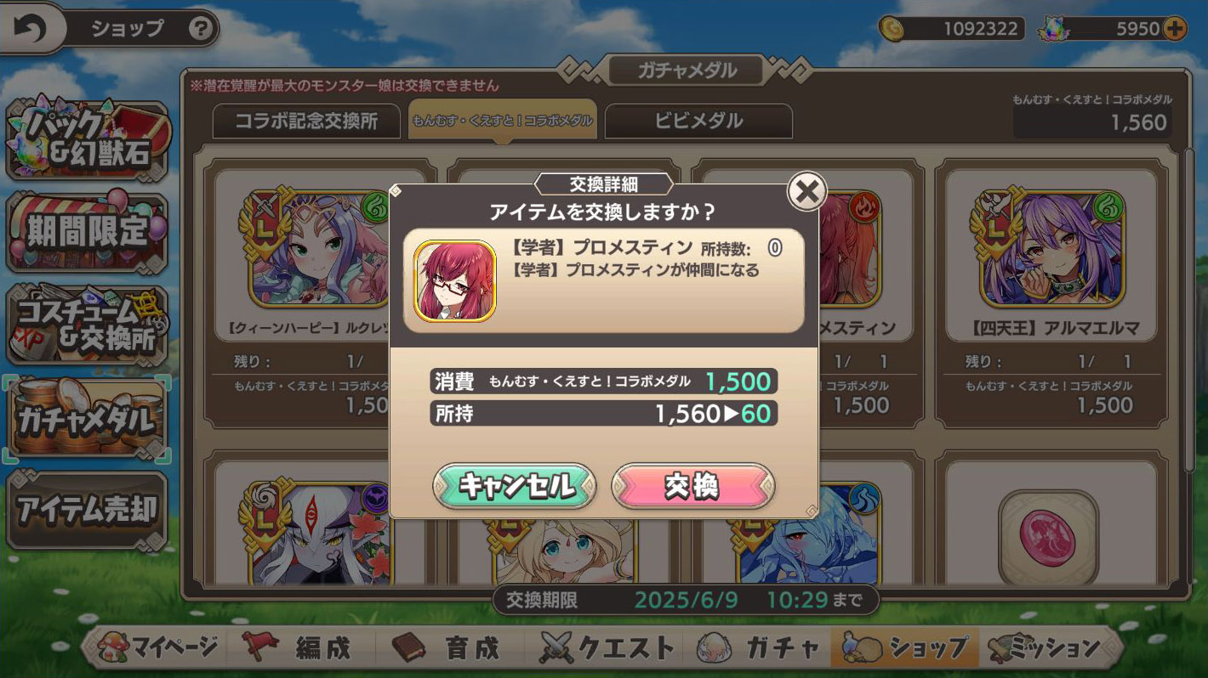
Task: Open the shop help question mark
Action: point(199,29)
